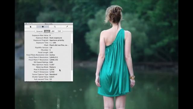193x109 pixels.
Task: Switch to the TIFF tab
Action: 59,31
